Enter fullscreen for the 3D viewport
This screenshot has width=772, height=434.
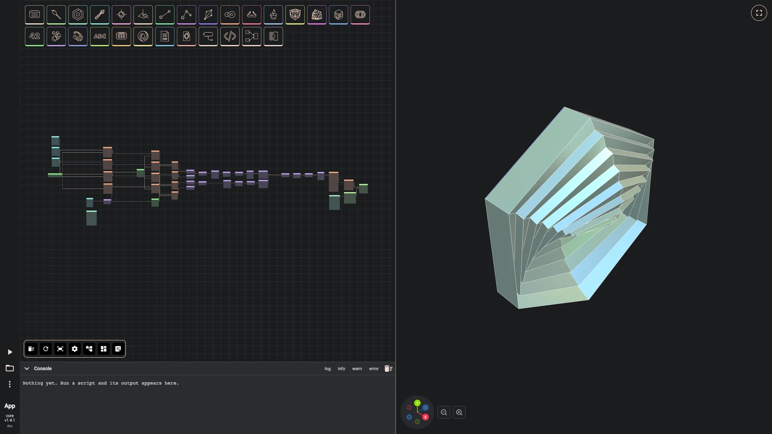coord(759,13)
